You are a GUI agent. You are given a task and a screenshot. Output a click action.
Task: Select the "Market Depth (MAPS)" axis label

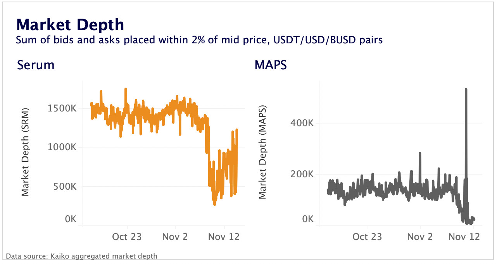click(x=262, y=151)
